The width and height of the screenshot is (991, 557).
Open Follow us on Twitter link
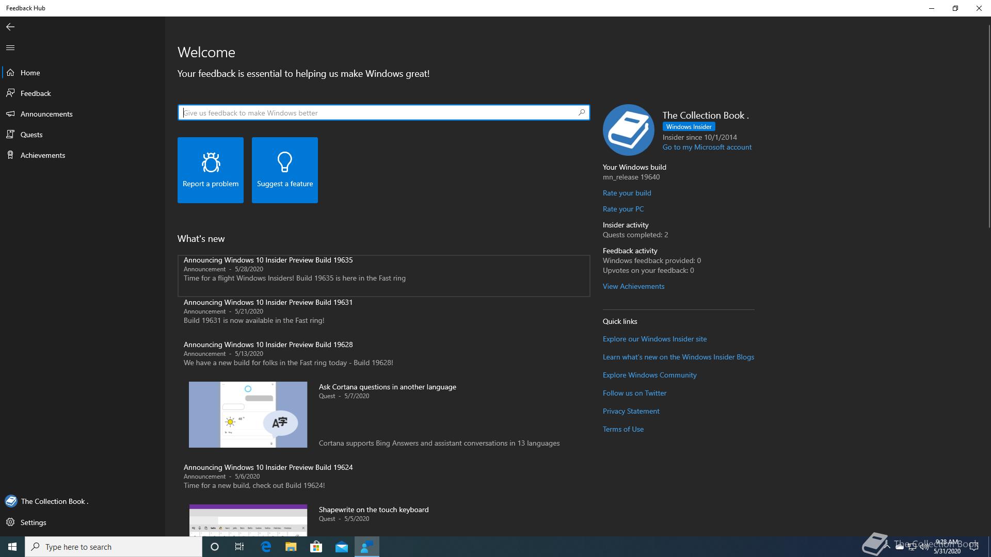634,393
